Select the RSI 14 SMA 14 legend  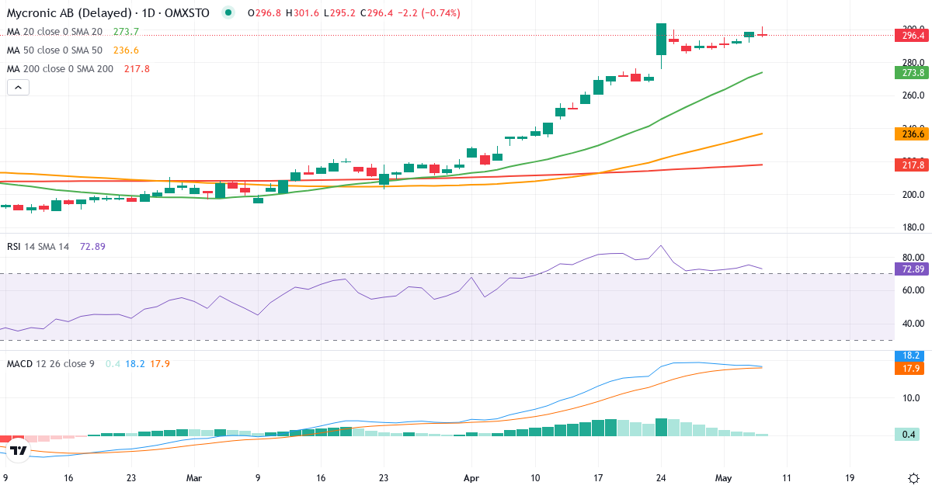(x=38, y=247)
